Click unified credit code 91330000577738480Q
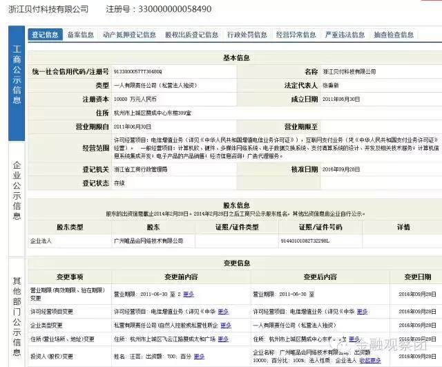The height and width of the screenshot is (367, 442). tap(138, 72)
